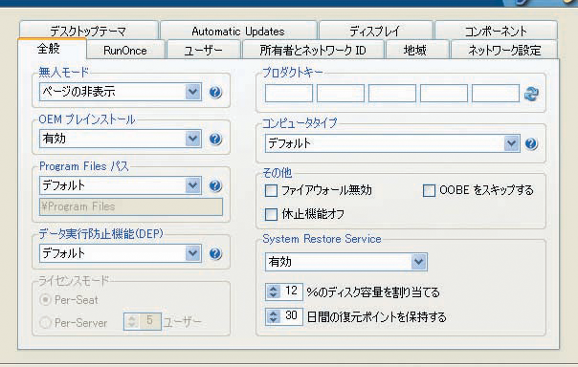Open the ユーザー tab
The image size is (578, 367).
(x=204, y=50)
